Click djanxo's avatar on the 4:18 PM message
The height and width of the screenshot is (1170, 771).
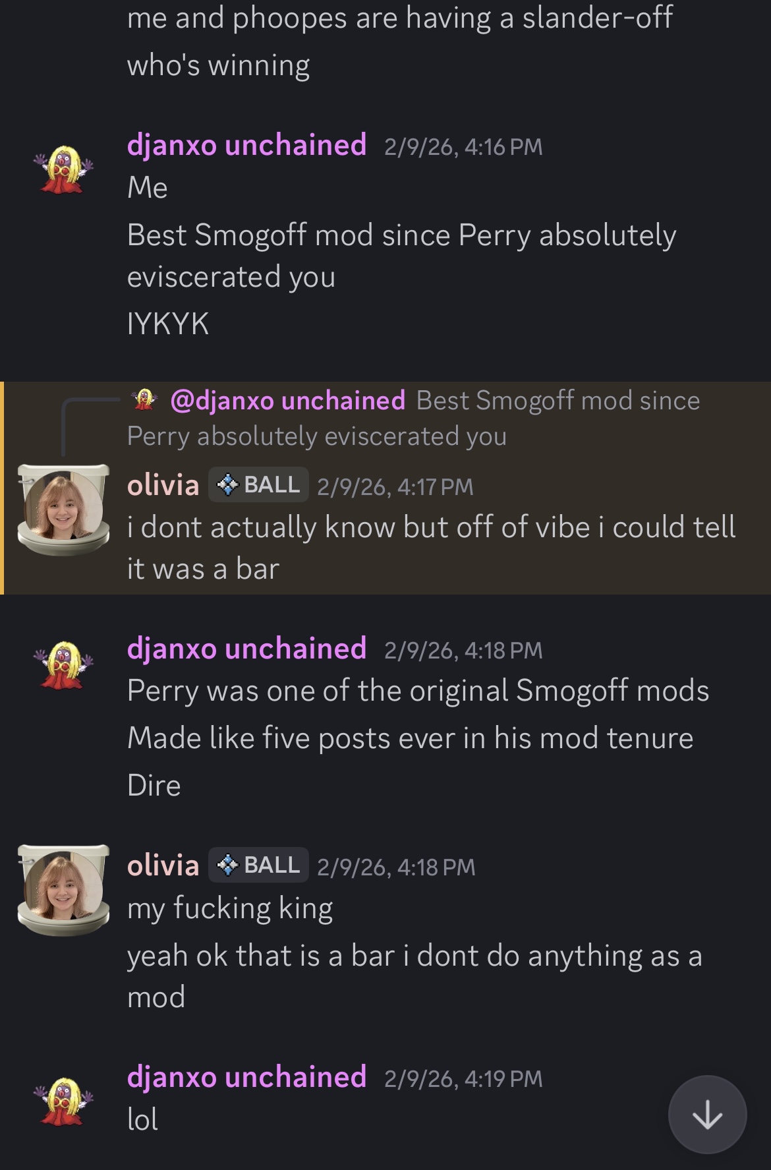63,666
